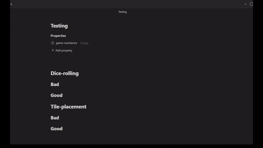Image resolution: width=263 pixels, height=148 pixels.
Task: Click Bad heading under Dice-rolling
Action: coord(55,84)
